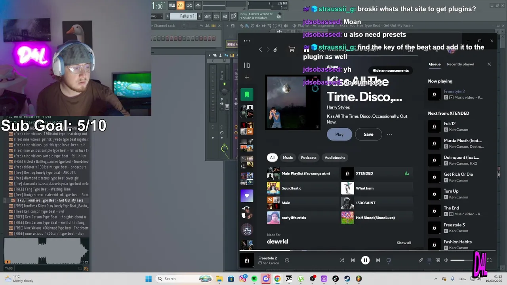Toggle the Shift modifier button
Viewport: 507px width, 285px height.
[208, 16]
